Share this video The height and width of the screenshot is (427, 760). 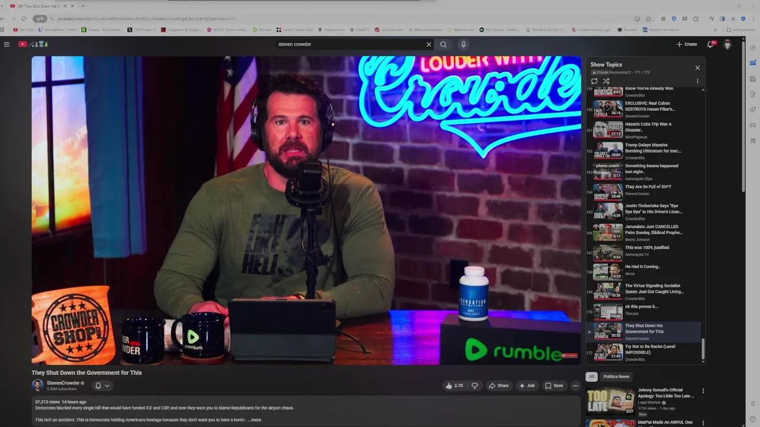[499, 385]
